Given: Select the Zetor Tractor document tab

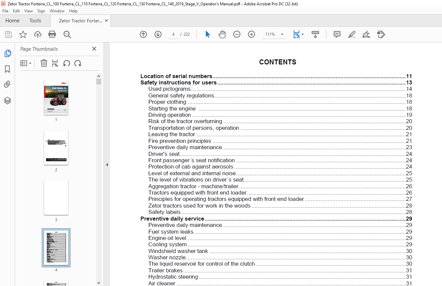Looking at the screenshot, I should pos(81,21).
